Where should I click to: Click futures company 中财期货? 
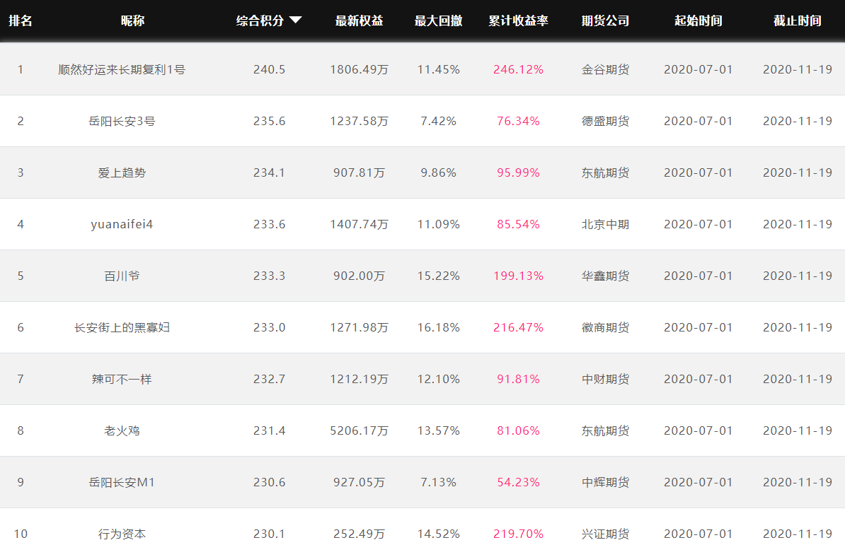pyautogui.click(x=605, y=379)
